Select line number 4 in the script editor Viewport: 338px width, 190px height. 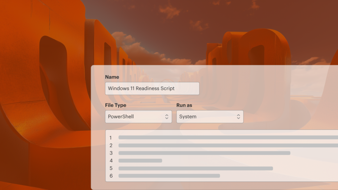tap(111, 161)
